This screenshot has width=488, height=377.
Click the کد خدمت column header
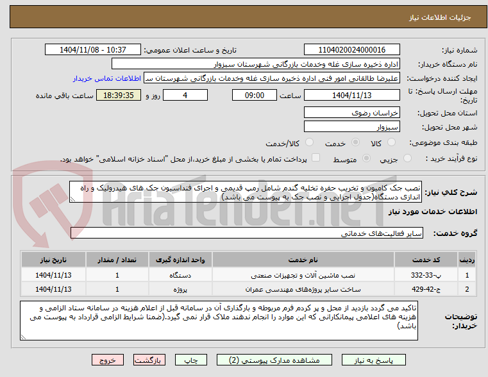(426, 260)
